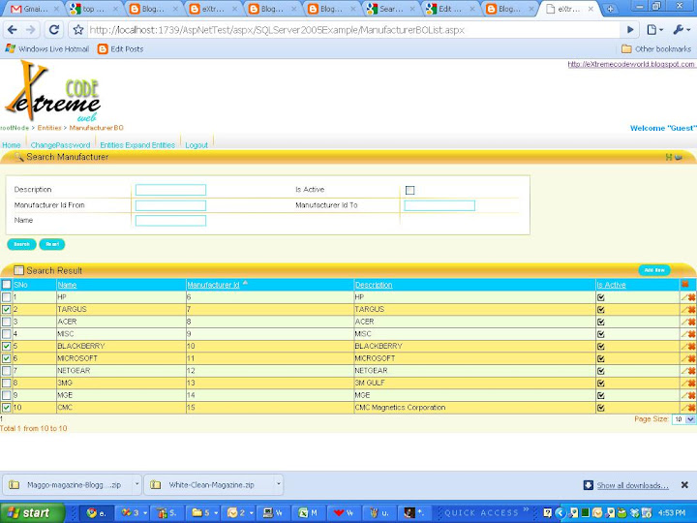This screenshot has width=697, height=523.
Task: Sort results by the Name column
Action: click(67, 285)
